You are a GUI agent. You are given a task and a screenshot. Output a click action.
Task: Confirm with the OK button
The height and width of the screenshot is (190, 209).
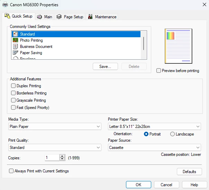click(x=138, y=185)
